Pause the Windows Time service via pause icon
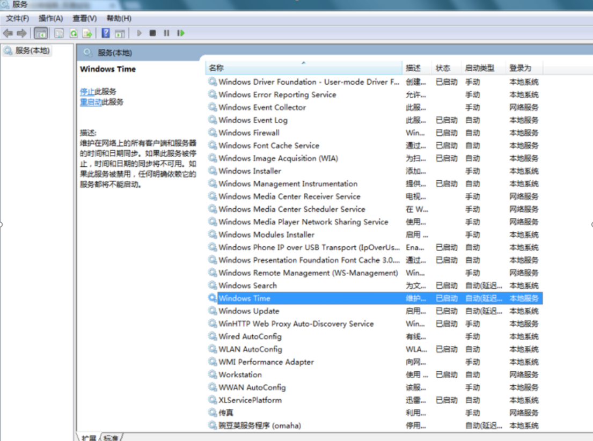 coord(167,34)
